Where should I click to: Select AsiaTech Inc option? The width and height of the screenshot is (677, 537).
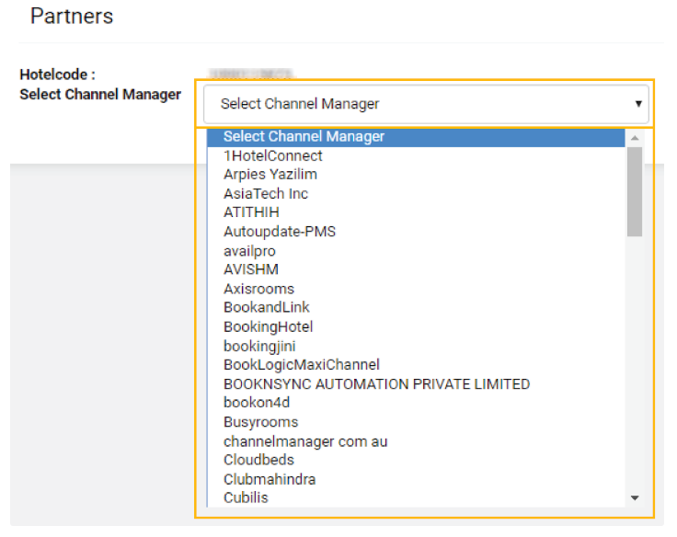(x=416, y=194)
